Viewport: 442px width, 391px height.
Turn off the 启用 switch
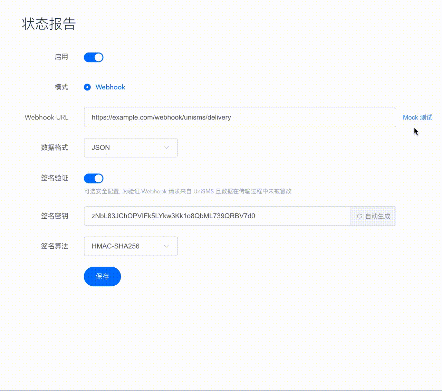[94, 57]
